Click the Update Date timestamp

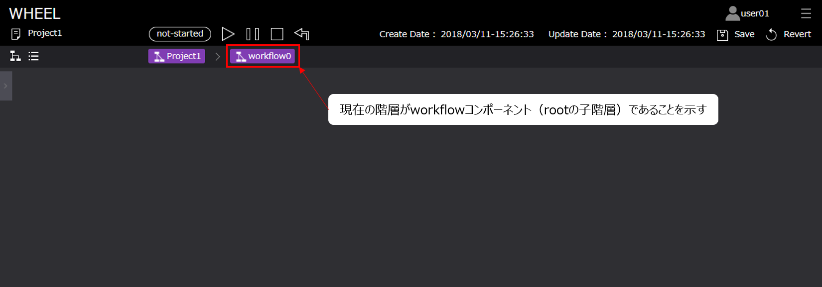tap(658, 34)
